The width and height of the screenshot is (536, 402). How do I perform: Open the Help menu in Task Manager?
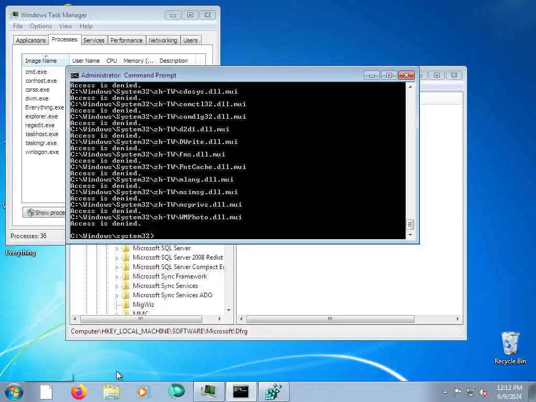pos(86,26)
